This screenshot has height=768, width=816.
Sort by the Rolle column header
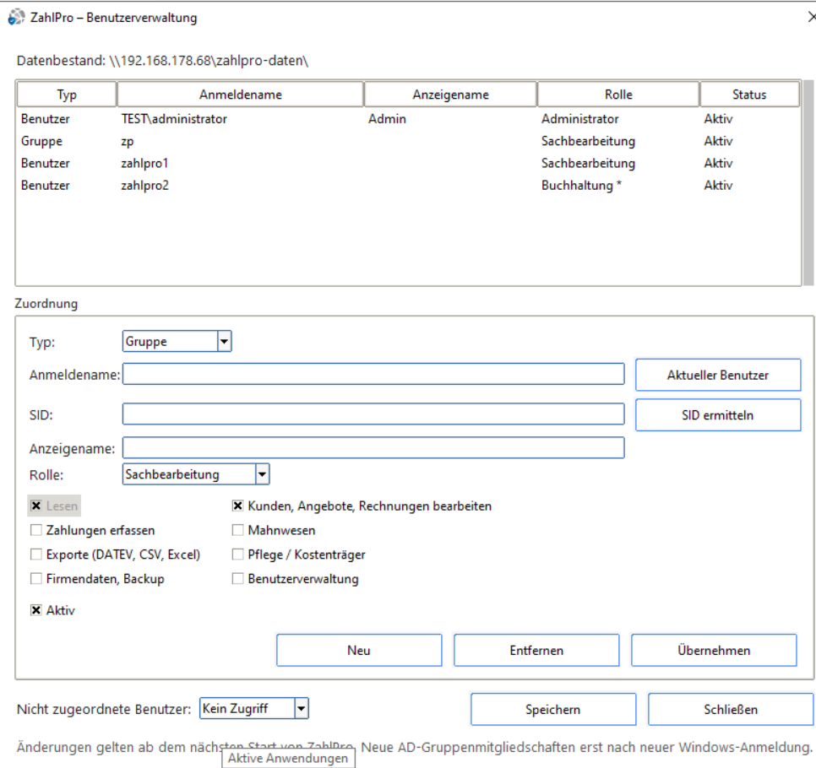tap(618, 95)
